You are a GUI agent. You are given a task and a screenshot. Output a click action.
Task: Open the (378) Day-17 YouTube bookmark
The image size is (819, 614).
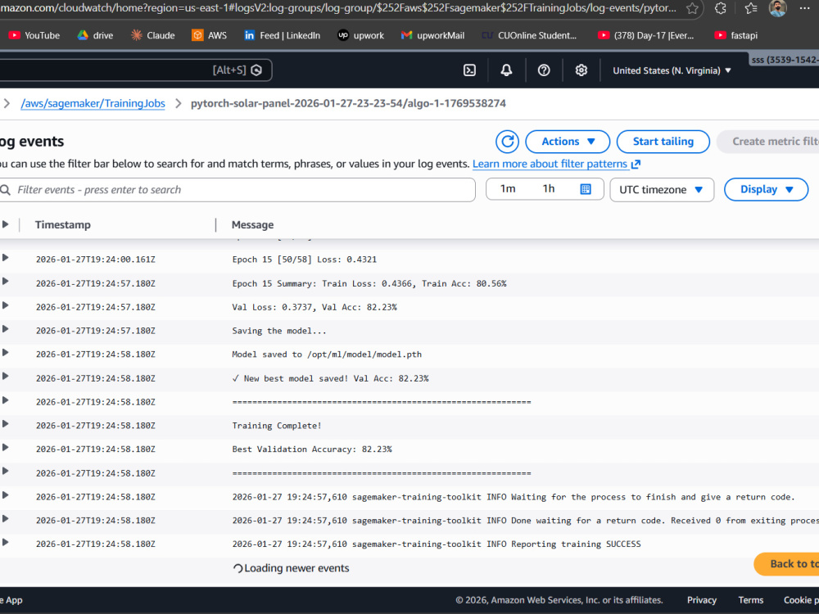[x=646, y=35]
